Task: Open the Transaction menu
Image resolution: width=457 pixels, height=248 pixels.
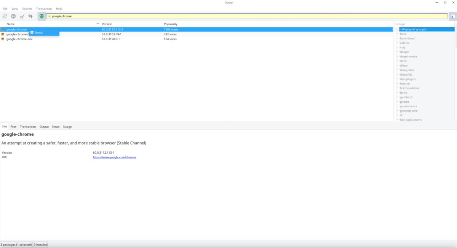Action: [x=44, y=8]
